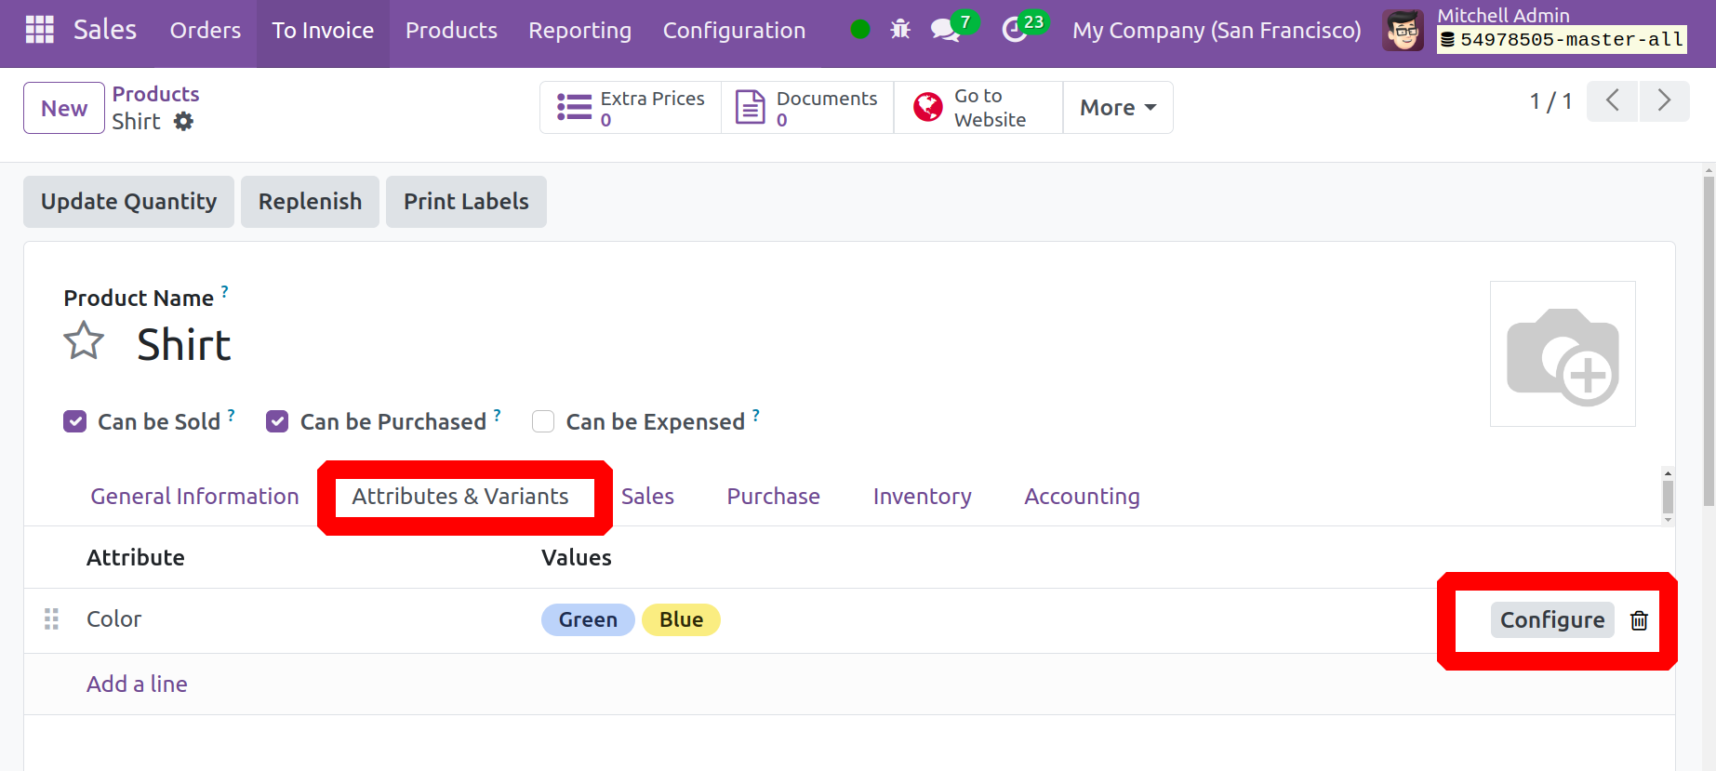Click Add a line link

tap(137, 685)
